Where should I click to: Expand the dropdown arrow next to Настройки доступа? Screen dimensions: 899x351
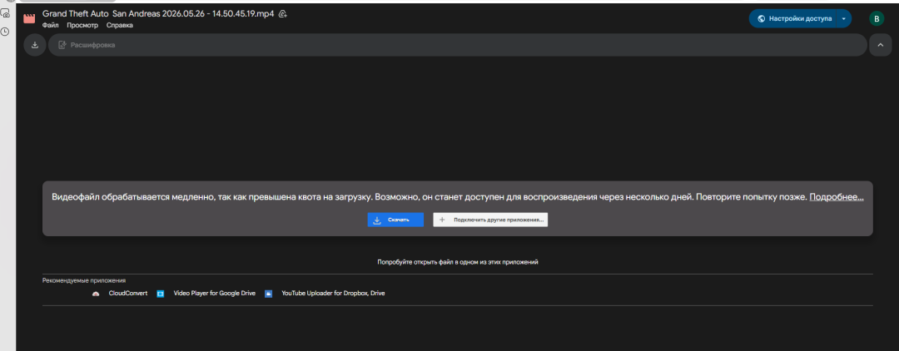pyautogui.click(x=844, y=18)
